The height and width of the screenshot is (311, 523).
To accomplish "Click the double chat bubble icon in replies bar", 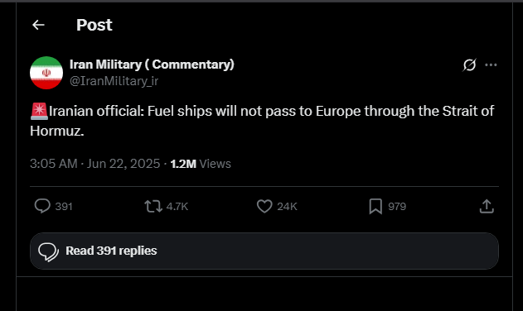I will (x=48, y=251).
